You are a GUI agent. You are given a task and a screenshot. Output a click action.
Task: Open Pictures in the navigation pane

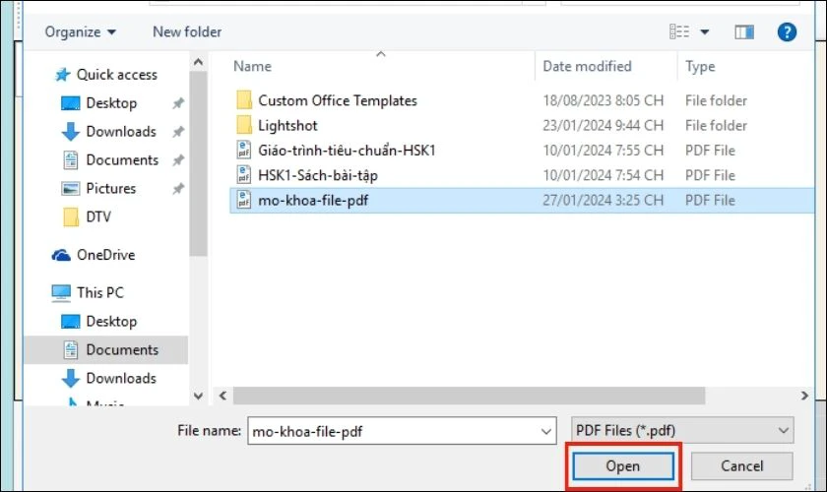point(110,188)
